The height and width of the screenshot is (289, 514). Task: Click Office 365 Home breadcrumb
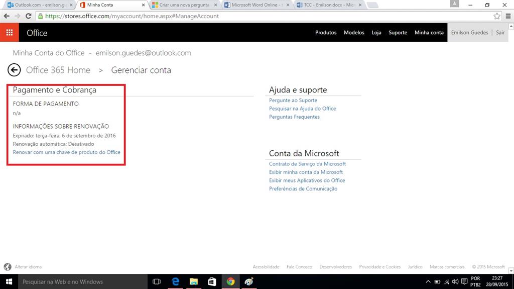(58, 70)
